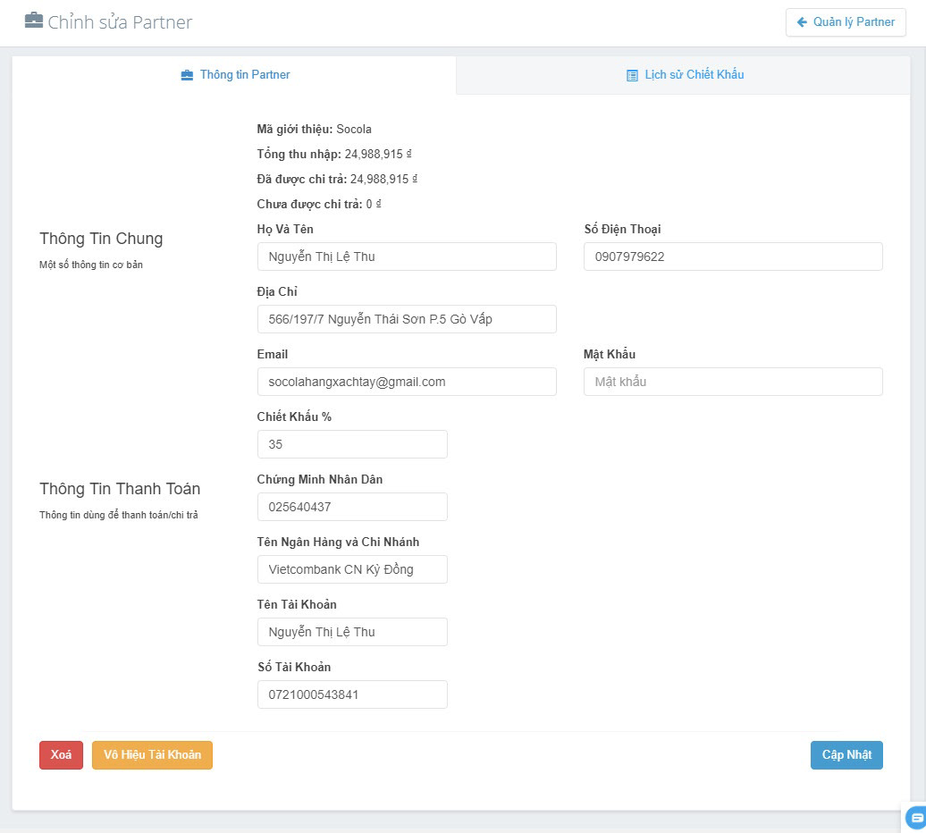Viewport: 926px width, 833px height.
Task: Edit the Chiết Khấu % field
Action: click(x=352, y=444)
